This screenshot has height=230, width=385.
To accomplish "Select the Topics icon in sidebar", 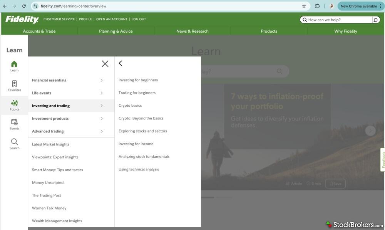I will 14,103.
